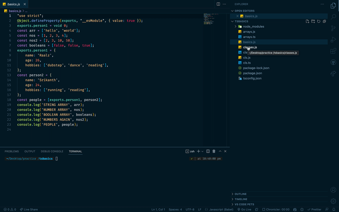Open notifications bell in the status bar
This screenshot has width=339, height=212.
[334, 209]
